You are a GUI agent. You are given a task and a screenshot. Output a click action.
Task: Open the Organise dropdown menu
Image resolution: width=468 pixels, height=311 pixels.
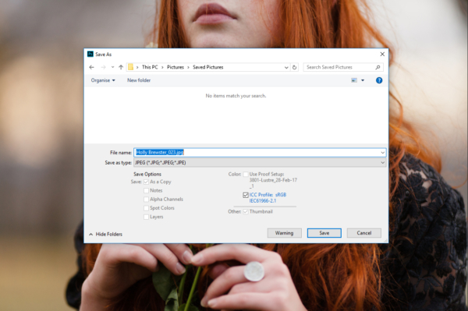[x=103, y=80]
